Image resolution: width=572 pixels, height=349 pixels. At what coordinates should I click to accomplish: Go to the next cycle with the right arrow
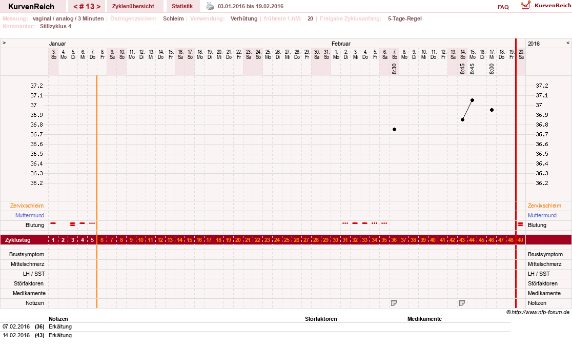click(x=98, y=7)
